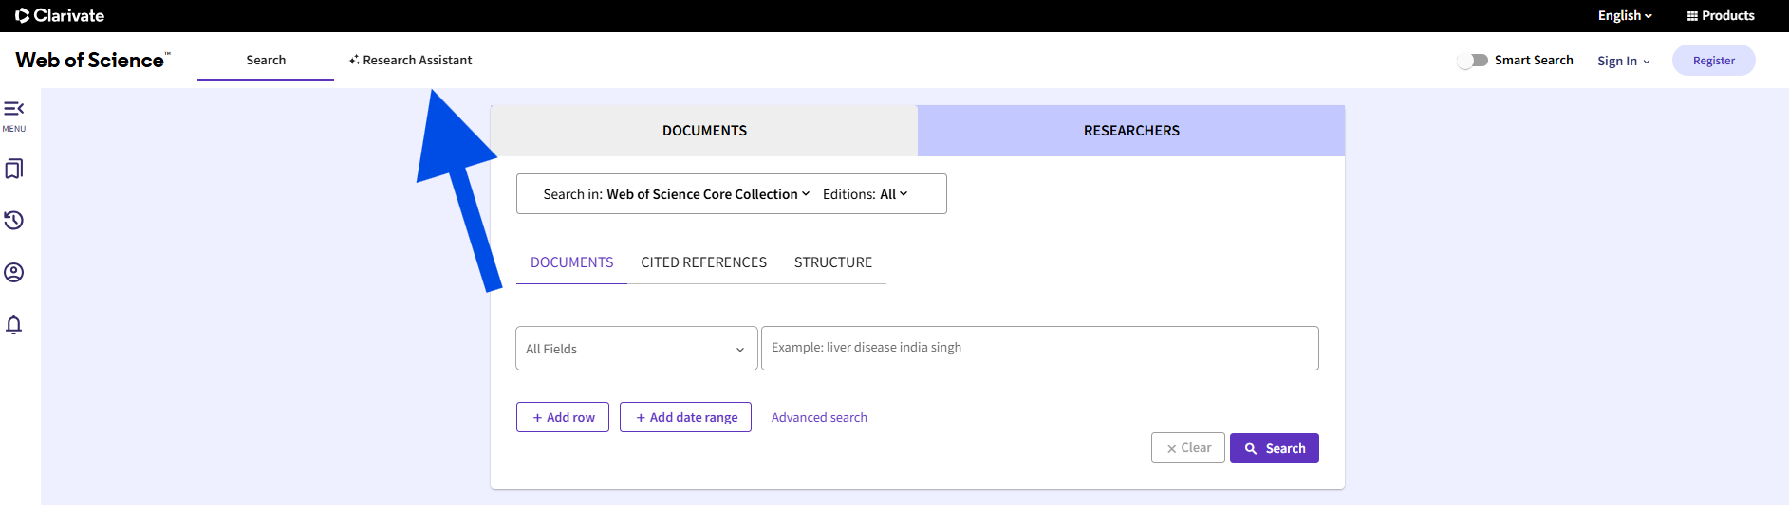The width and height of the screenshot is (1789, 505).
Task: Select the RESEARCHERS tab
Action: coord(1131,131)
